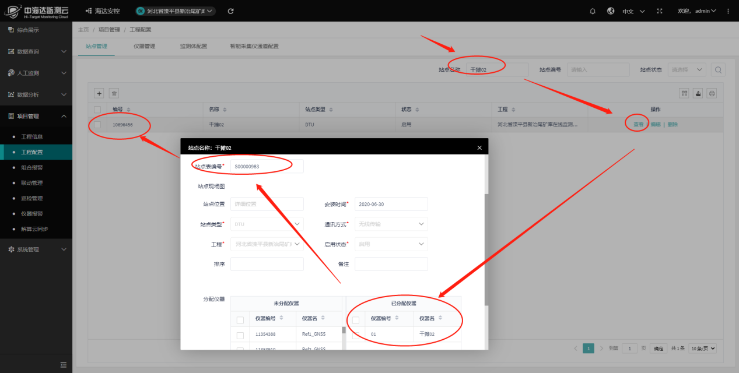Viewport: 739px width, 373px height.
Task: Check the row checkbox for station 10696456
Action: point(97,125)
